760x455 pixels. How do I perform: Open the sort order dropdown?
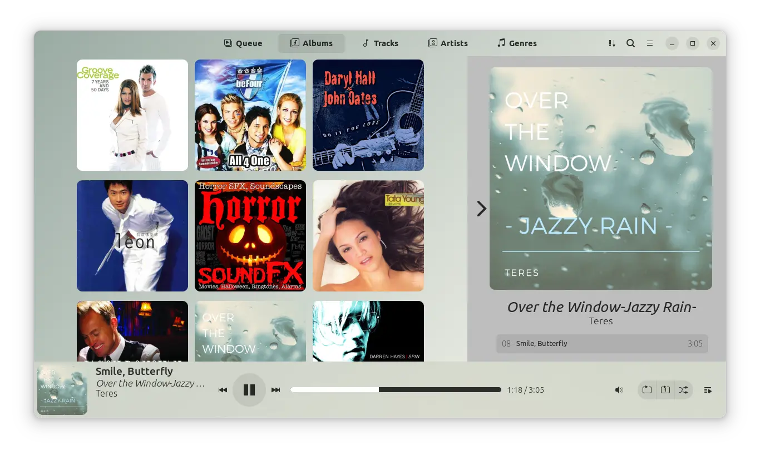(x=612, y=43)
